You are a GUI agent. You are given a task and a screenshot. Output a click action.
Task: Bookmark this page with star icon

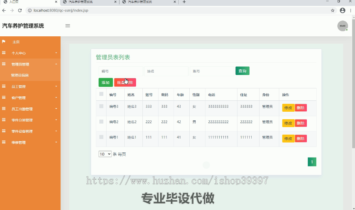click(x=333, y=10)
